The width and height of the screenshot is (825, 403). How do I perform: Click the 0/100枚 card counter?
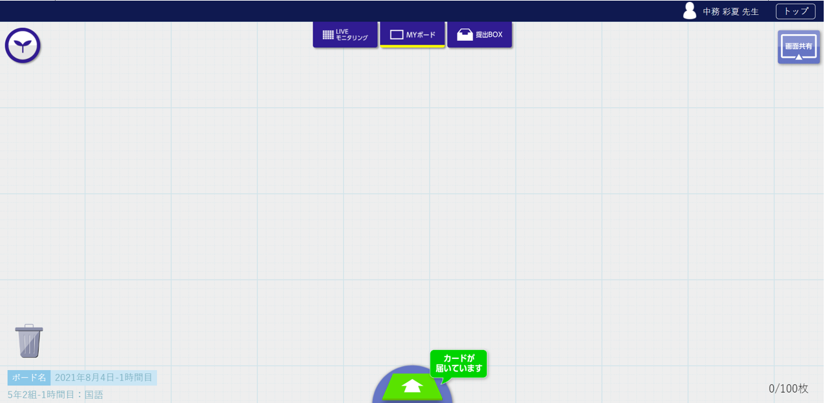tap(788, 388)
